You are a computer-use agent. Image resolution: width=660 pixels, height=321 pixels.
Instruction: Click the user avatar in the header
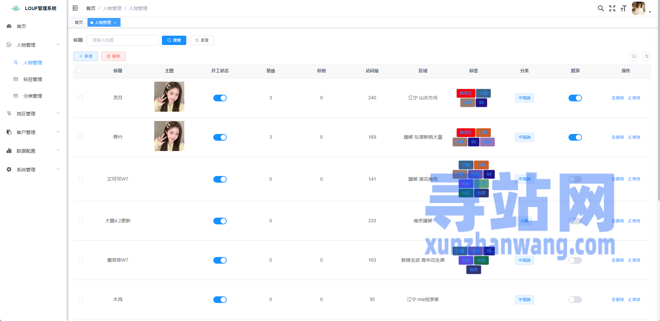[x=638, y=8]
